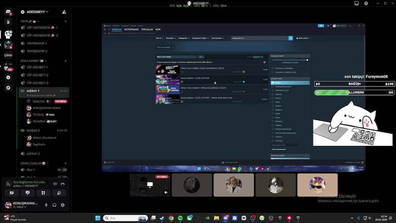Click Add a Server plus icon
396x223 pixels.
pyautogui.click(x=8, y=77)
